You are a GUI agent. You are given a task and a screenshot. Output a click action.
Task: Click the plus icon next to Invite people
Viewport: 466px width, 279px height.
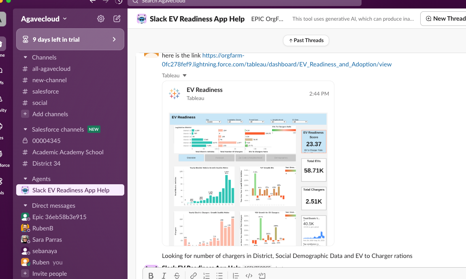[x=25, y=273]
